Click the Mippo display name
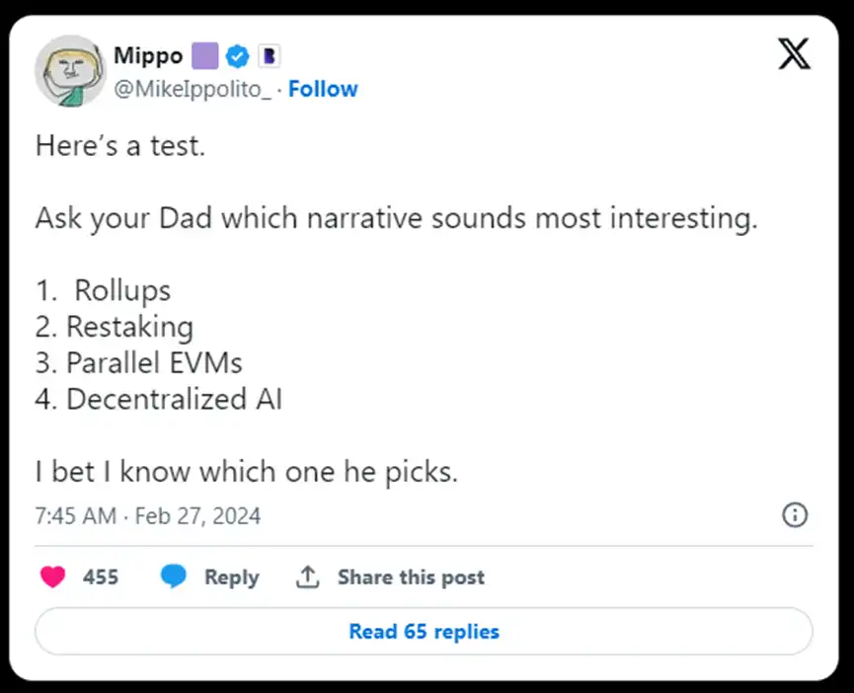Viewport: 854px width, 693px height. click(148, 55)
